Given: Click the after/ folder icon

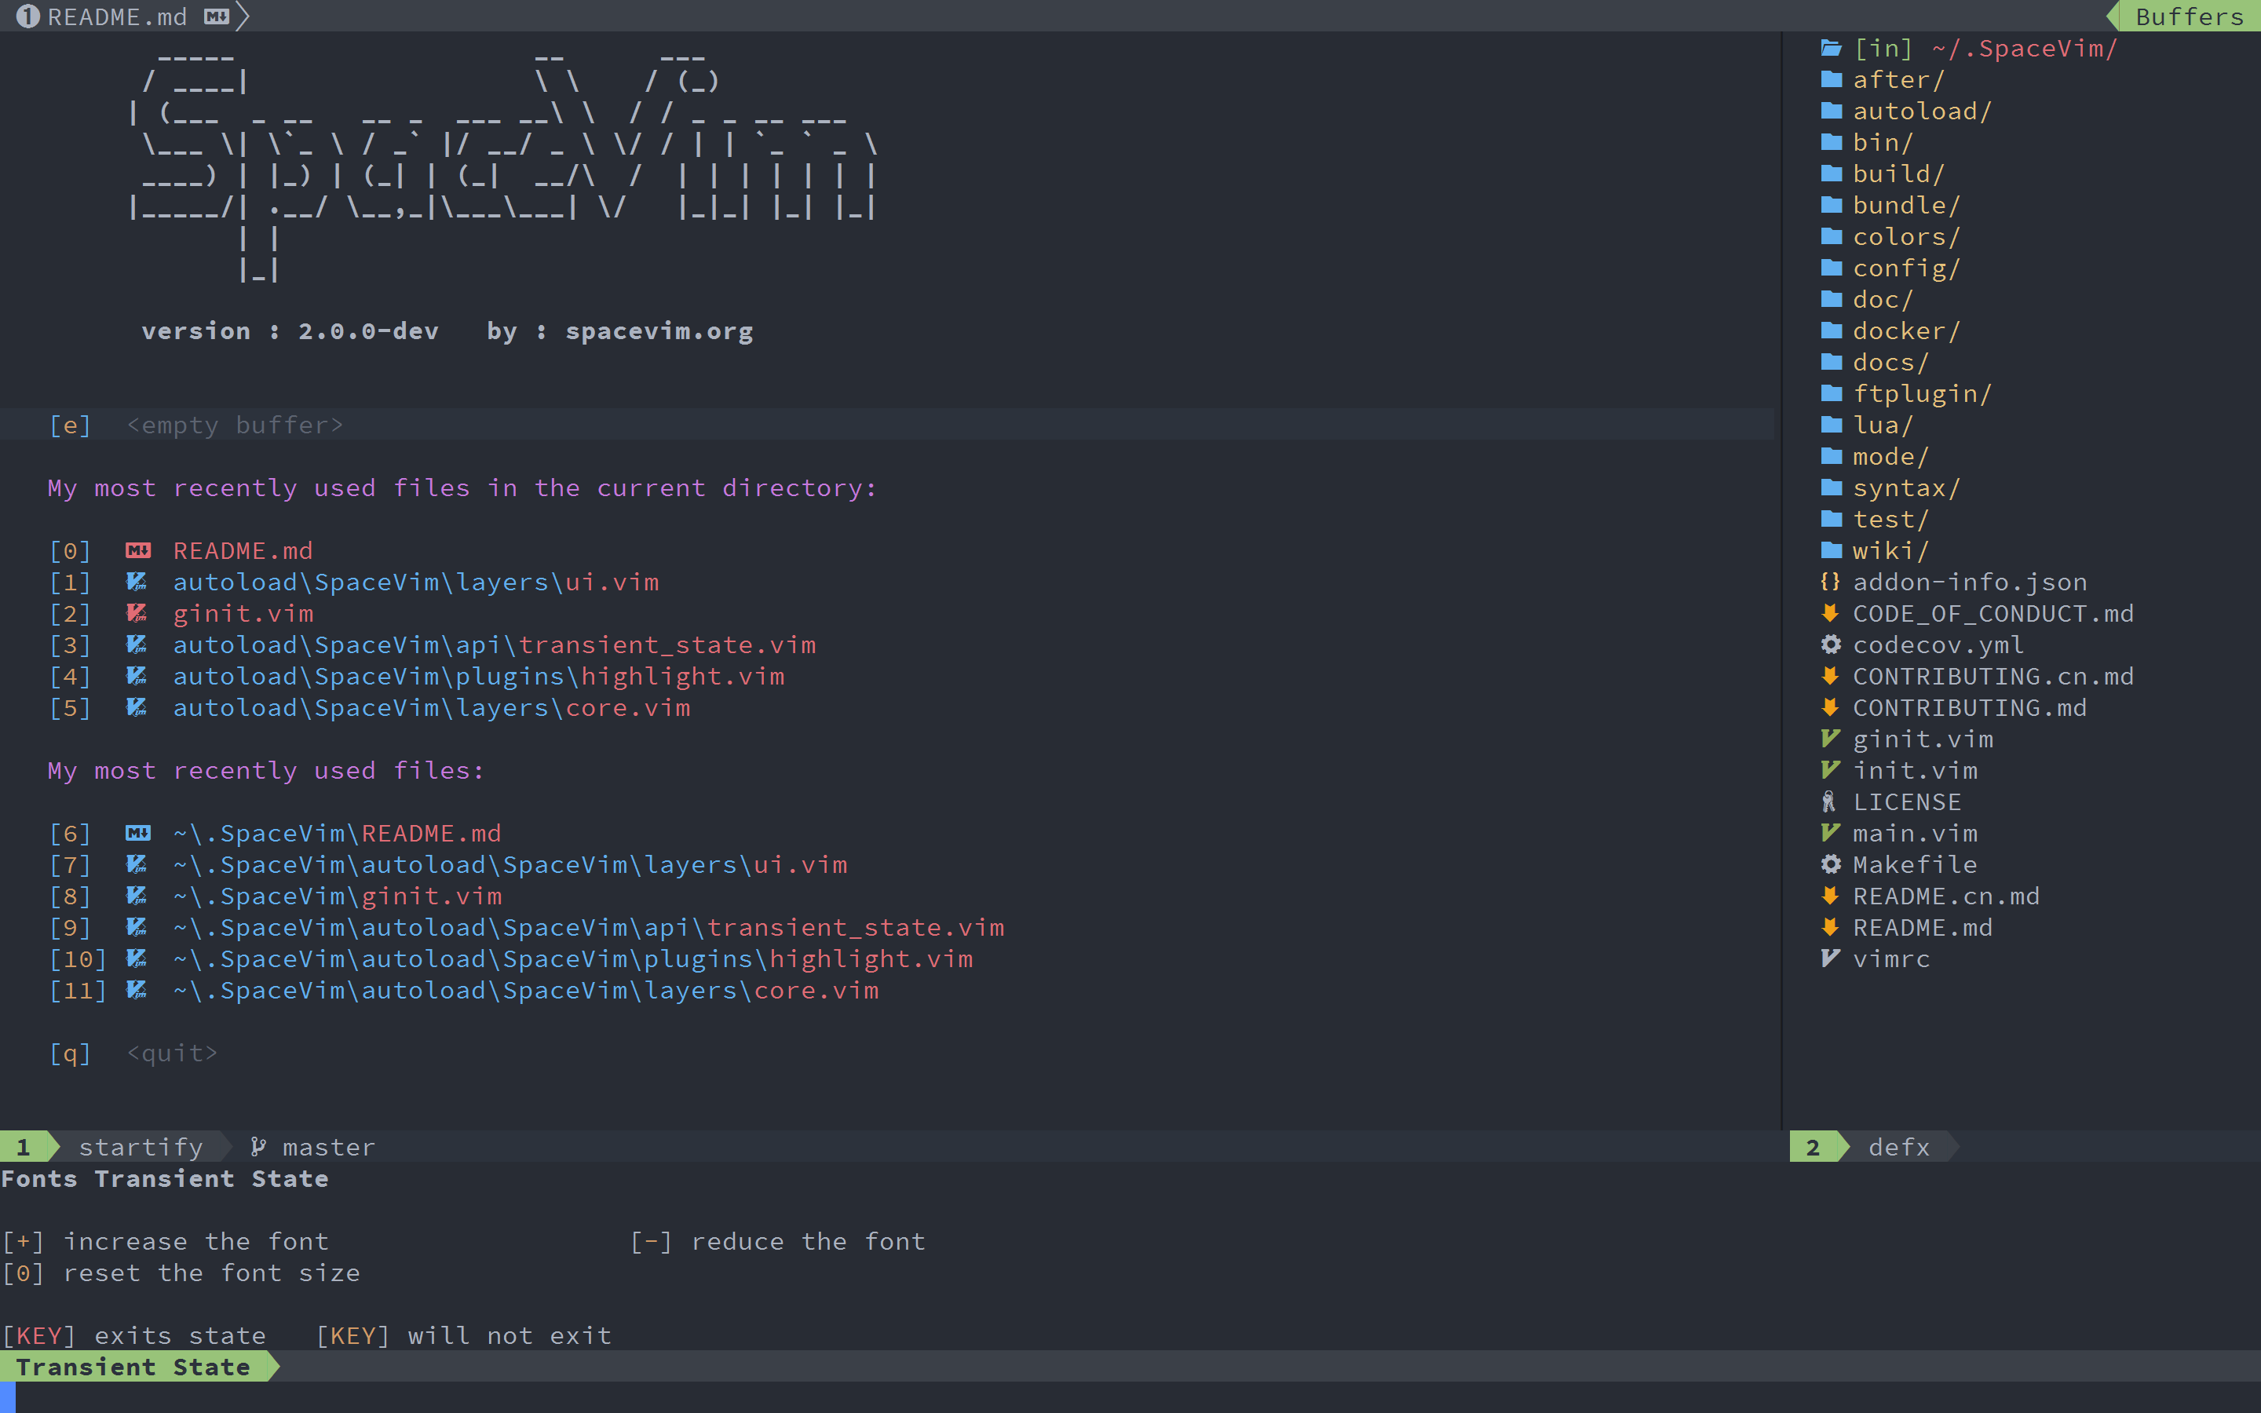Looking at the screenshot, I should coord(1832,79).
